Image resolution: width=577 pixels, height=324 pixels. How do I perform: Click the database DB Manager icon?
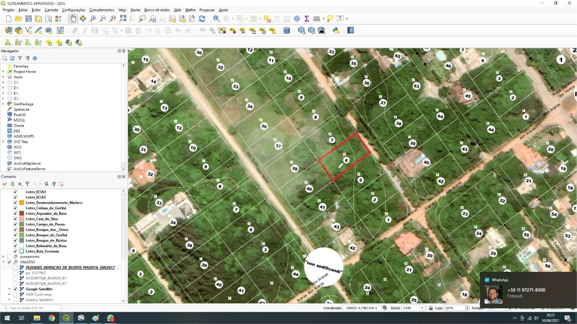(287, 30)
